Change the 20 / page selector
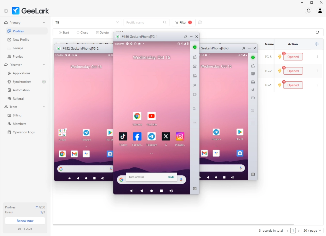 pyautogui.click(x=312, y=231)
